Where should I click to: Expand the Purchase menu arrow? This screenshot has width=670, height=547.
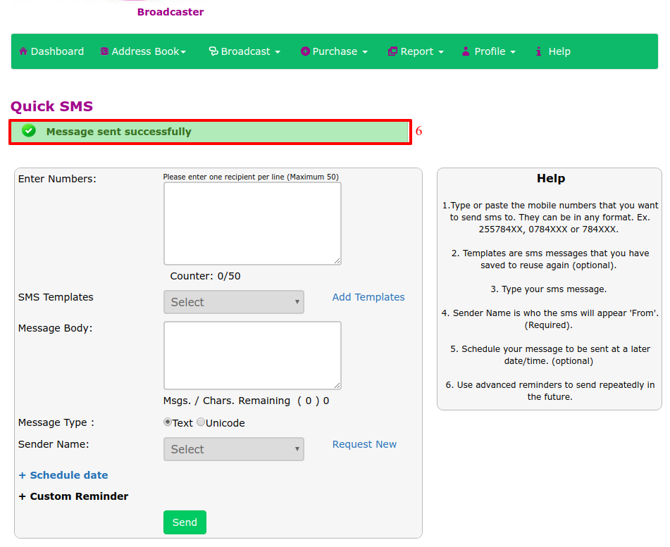click(365, 52)
